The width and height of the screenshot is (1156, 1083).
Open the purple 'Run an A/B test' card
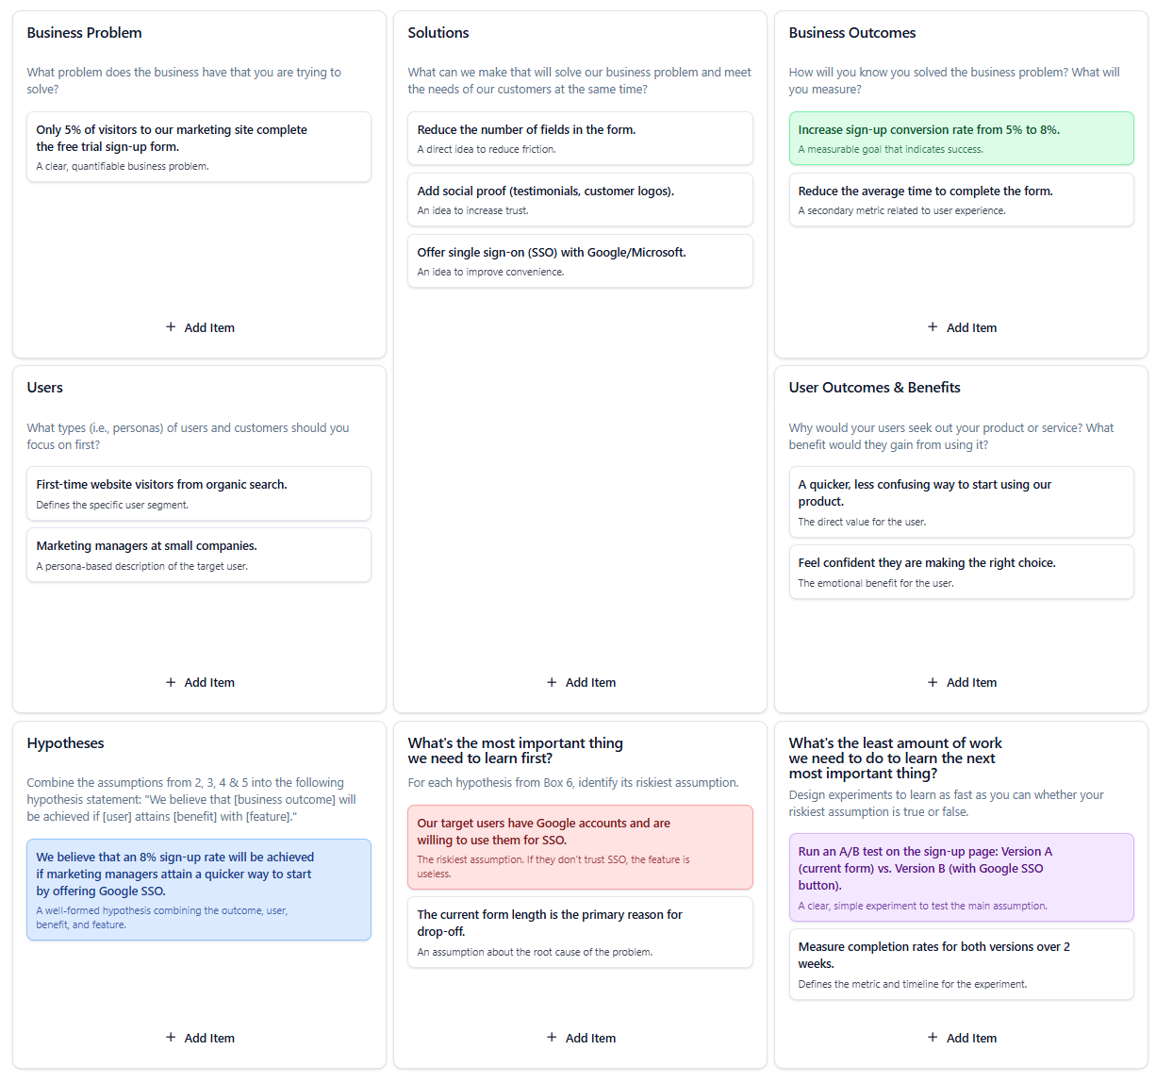click(x=961, y=877)
